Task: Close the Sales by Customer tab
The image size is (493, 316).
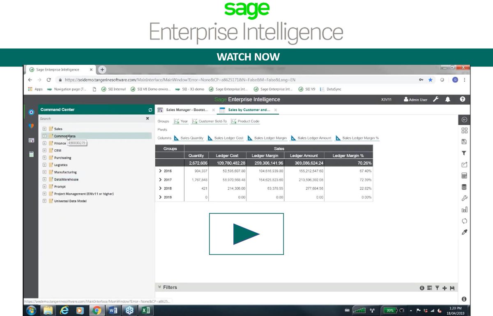Action: (x=275, y=110)
